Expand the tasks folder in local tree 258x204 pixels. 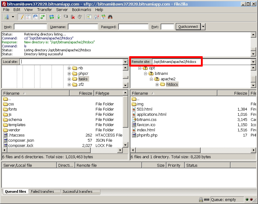[69, 79]
